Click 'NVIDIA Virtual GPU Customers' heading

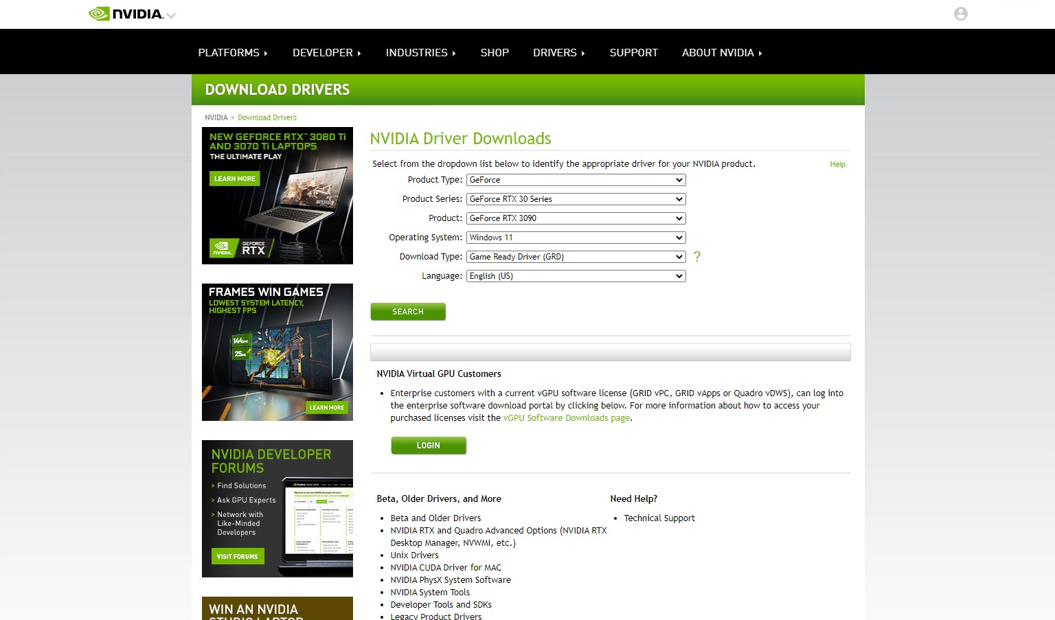pyautogui.click(x=439, y=374)
